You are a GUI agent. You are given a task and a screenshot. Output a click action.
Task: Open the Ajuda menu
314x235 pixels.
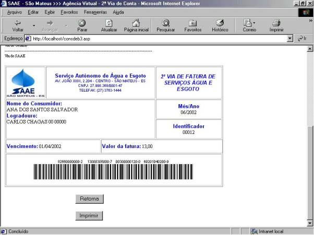pyautogui.click(x=118, y=12)
